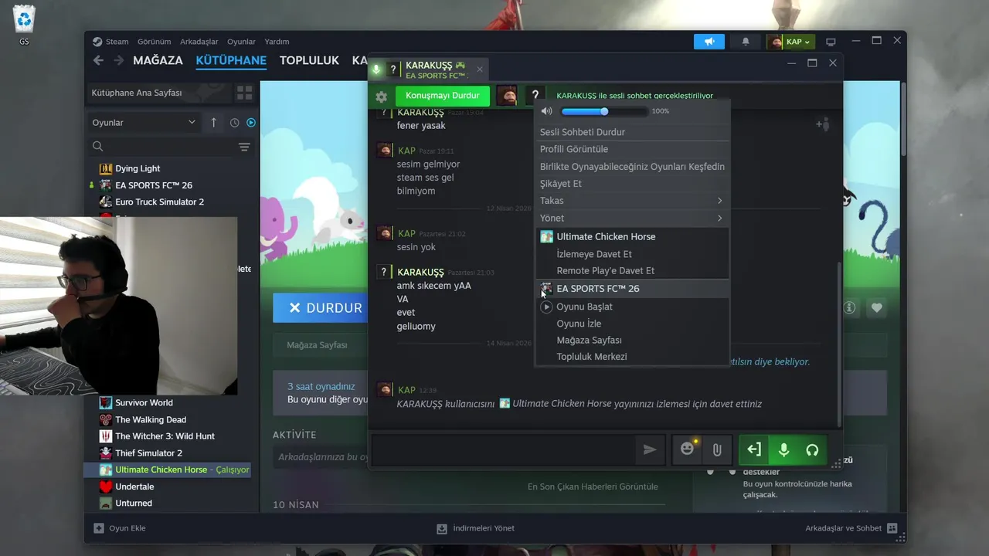The image size is (989, 556).
Task: Open the notifications bell icon
Action: click(x=746, y=42)
